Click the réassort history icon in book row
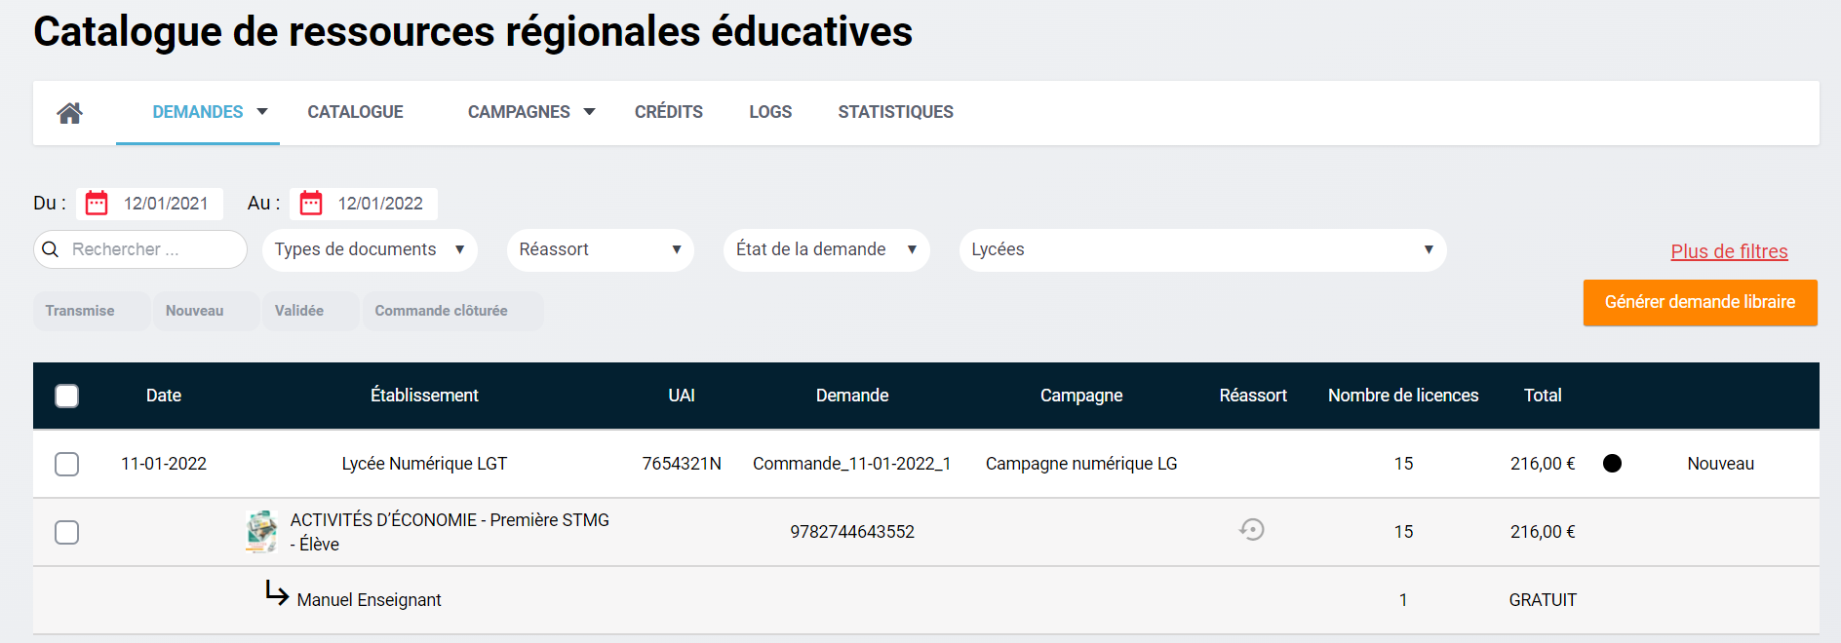Screen dimensions: 1841x643 click(1252, 530)
